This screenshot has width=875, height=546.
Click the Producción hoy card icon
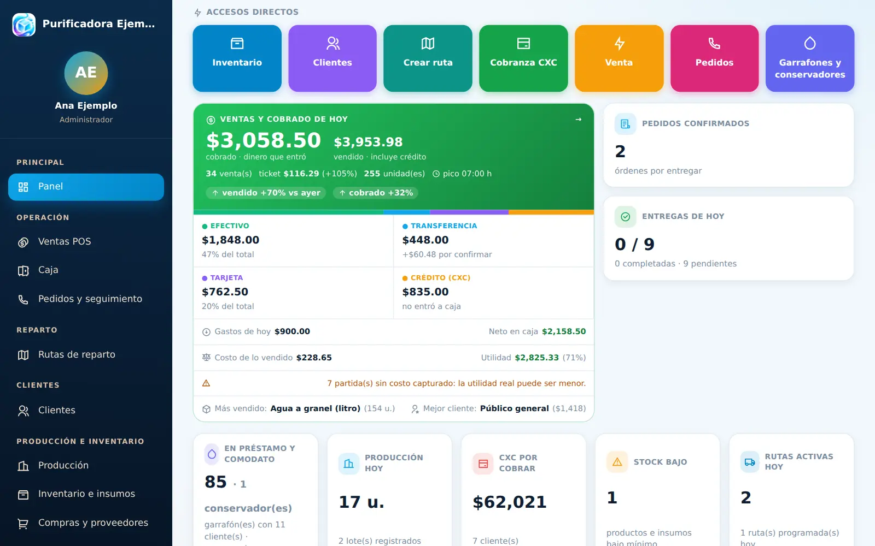click(348, 464)
